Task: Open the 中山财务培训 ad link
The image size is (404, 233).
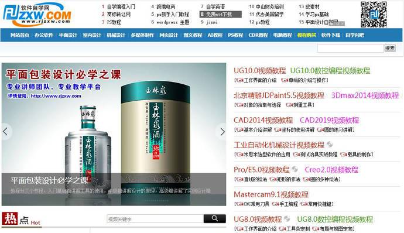Action: coord(270,6)
